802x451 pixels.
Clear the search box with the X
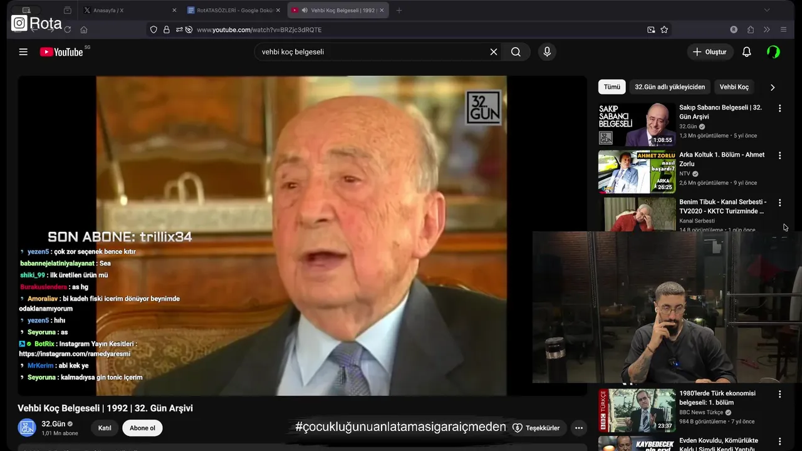coord(494,52)
